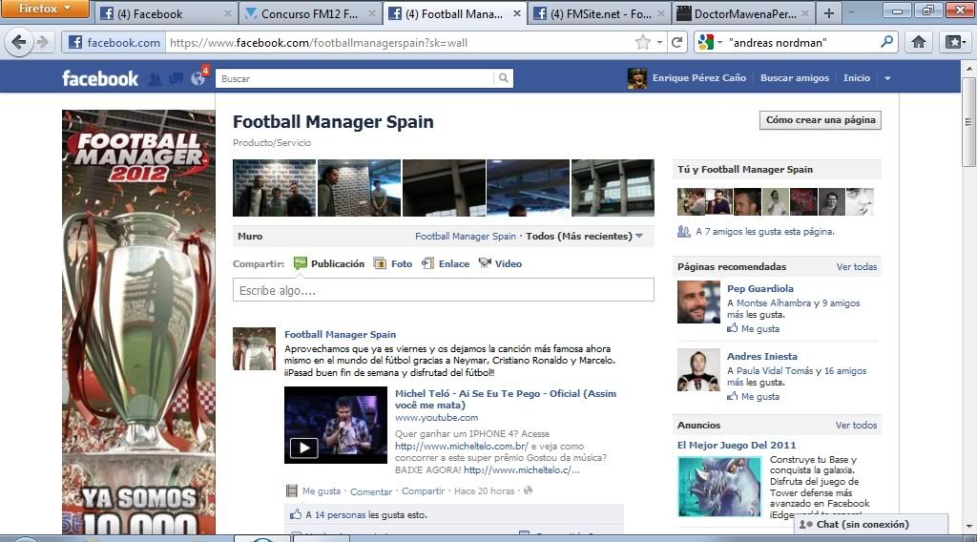Click the search magnifier in browser search box
The image size is (977, 542).
tap(886, 42)
